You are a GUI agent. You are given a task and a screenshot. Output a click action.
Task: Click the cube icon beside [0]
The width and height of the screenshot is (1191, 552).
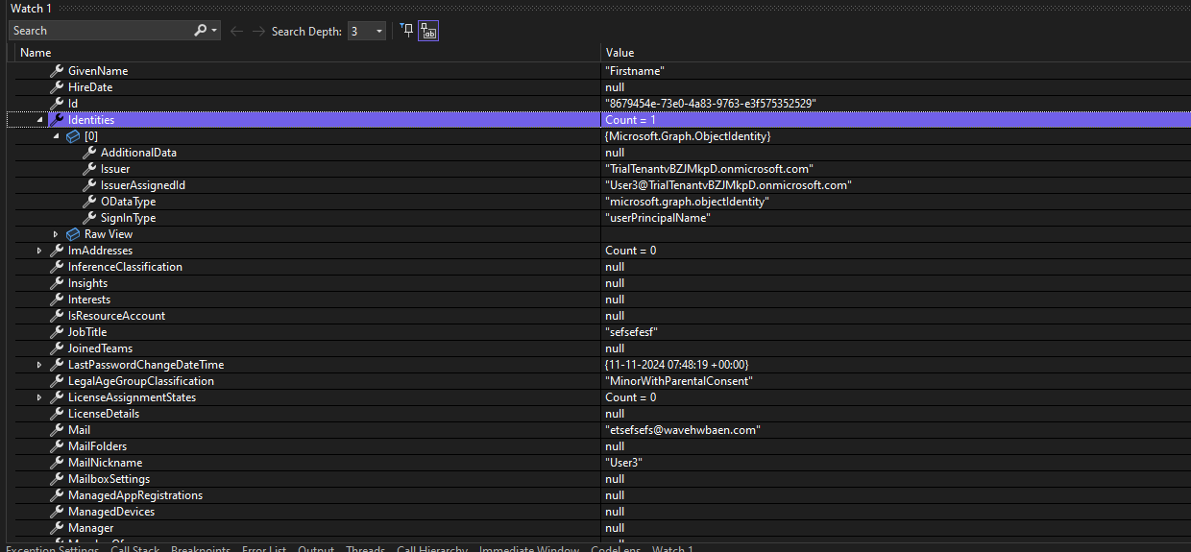click(73, 136)
